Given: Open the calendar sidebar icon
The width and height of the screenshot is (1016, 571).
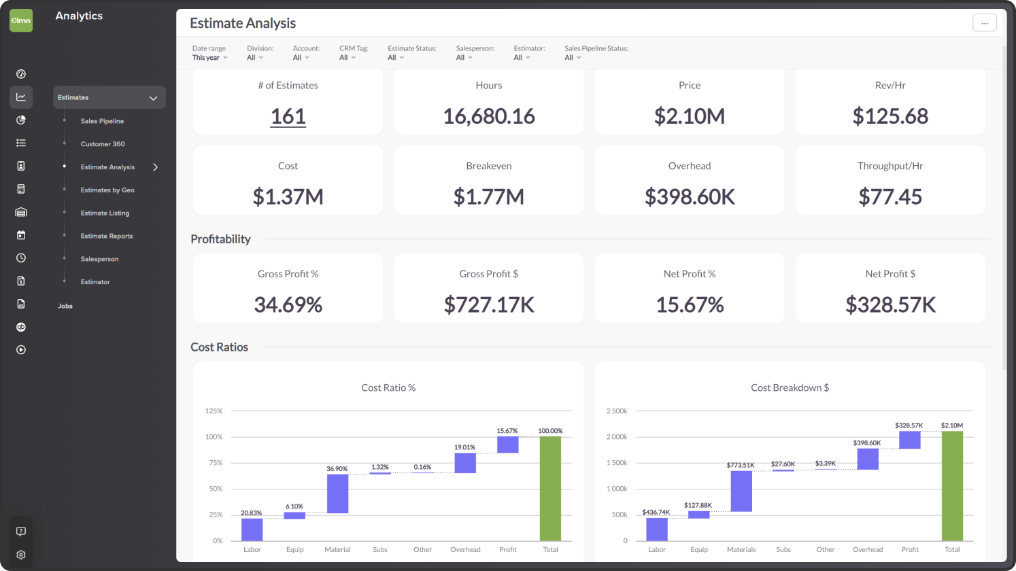Looking at the screenshot, I should click(21, 235).
